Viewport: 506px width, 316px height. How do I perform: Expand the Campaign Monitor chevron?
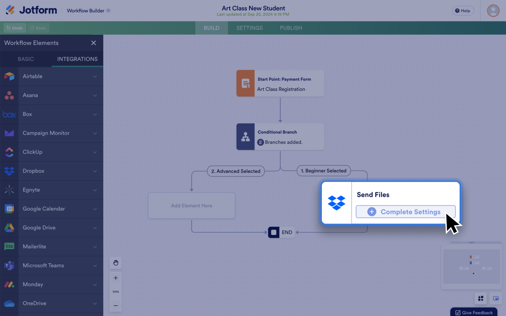pos(95,134)
